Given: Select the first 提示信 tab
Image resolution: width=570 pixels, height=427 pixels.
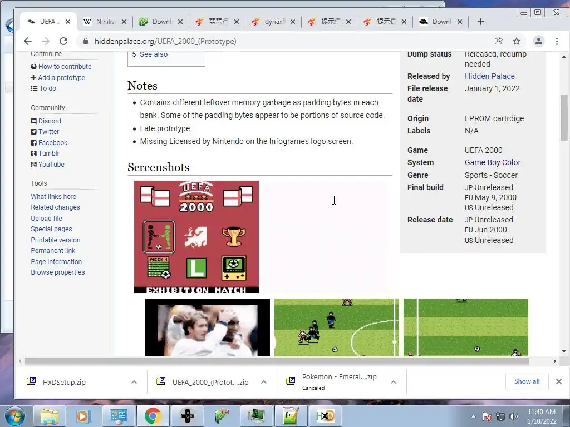Looking at the screenshot, I should [329, 22].
